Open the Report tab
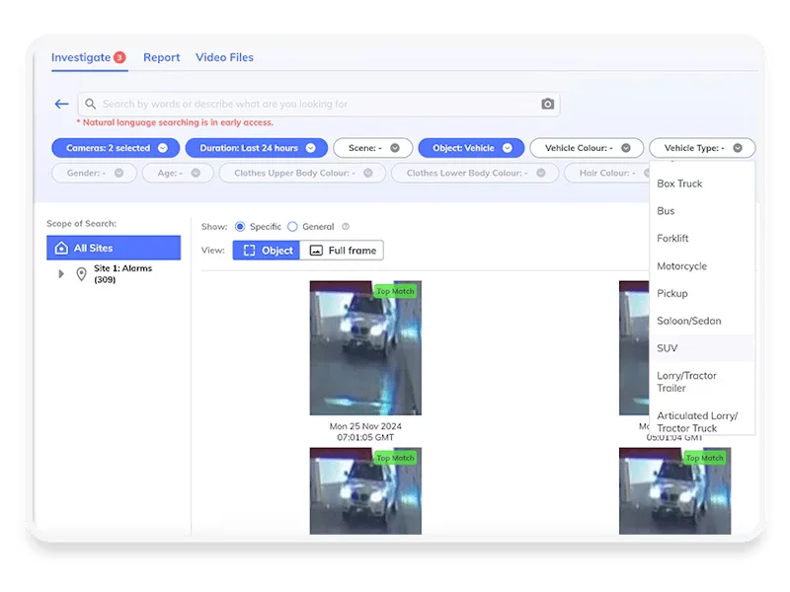This screenshot has width=790, height=592. tap(161, 57)
